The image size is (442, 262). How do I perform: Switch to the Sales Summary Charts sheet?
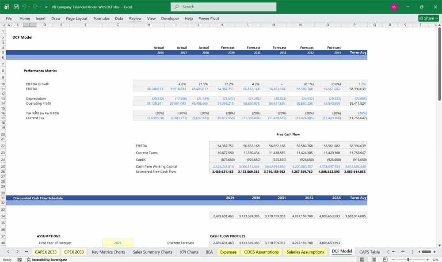tap(152, 252)
